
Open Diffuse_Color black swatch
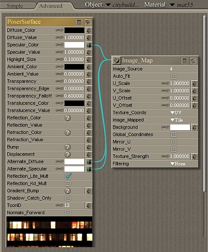point(74,30)
